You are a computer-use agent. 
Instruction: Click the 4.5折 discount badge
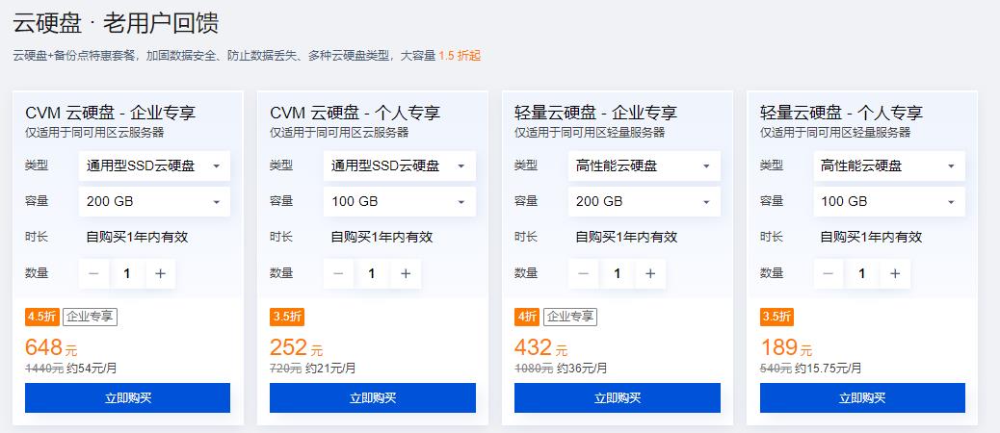tap(42, 317)
